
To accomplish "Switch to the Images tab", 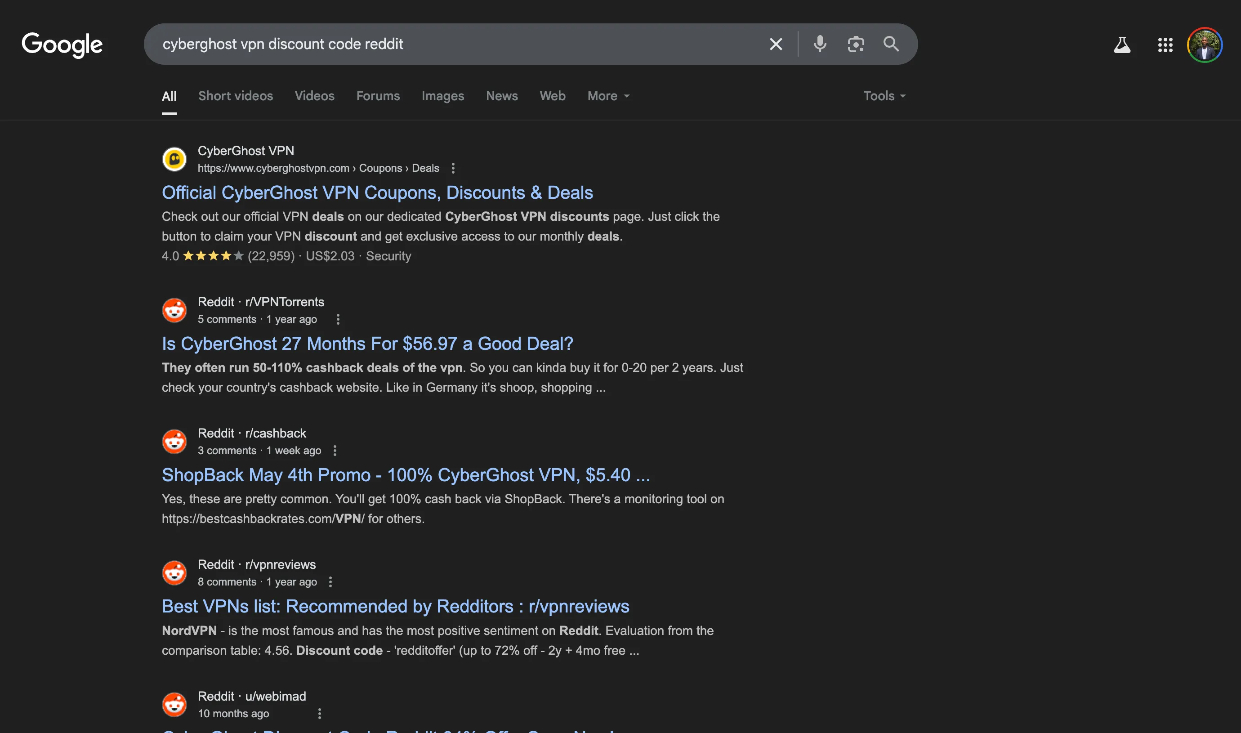I will [442, 96].
